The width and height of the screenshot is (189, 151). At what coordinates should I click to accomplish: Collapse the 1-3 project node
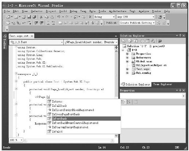[x=123, y=50]
